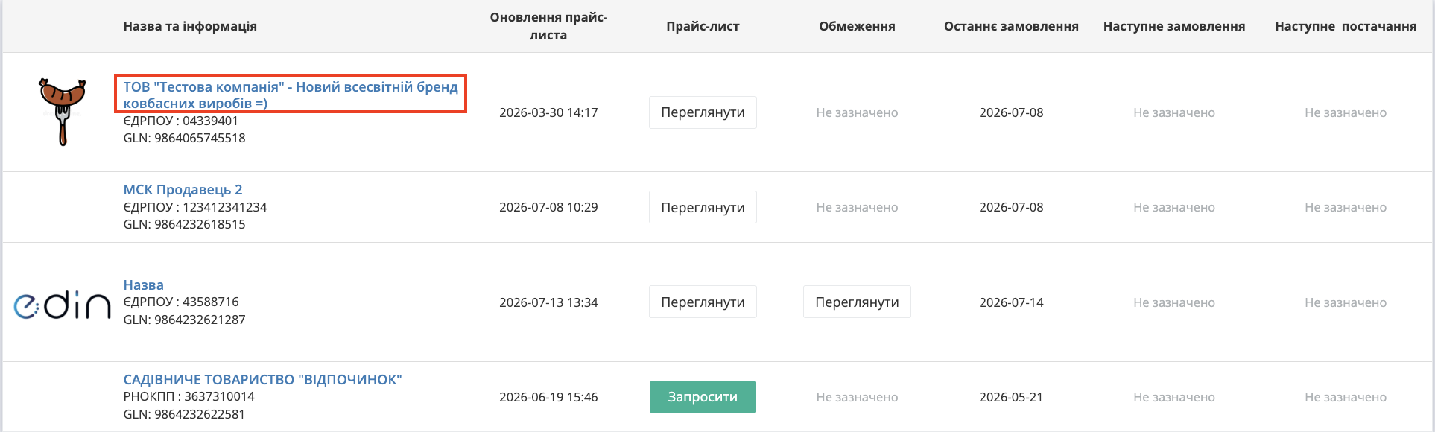This screenshot has height=432, width=1435.
Task: Open МСК Продавець 2 supplier link
Action: [x=183, y=189]
